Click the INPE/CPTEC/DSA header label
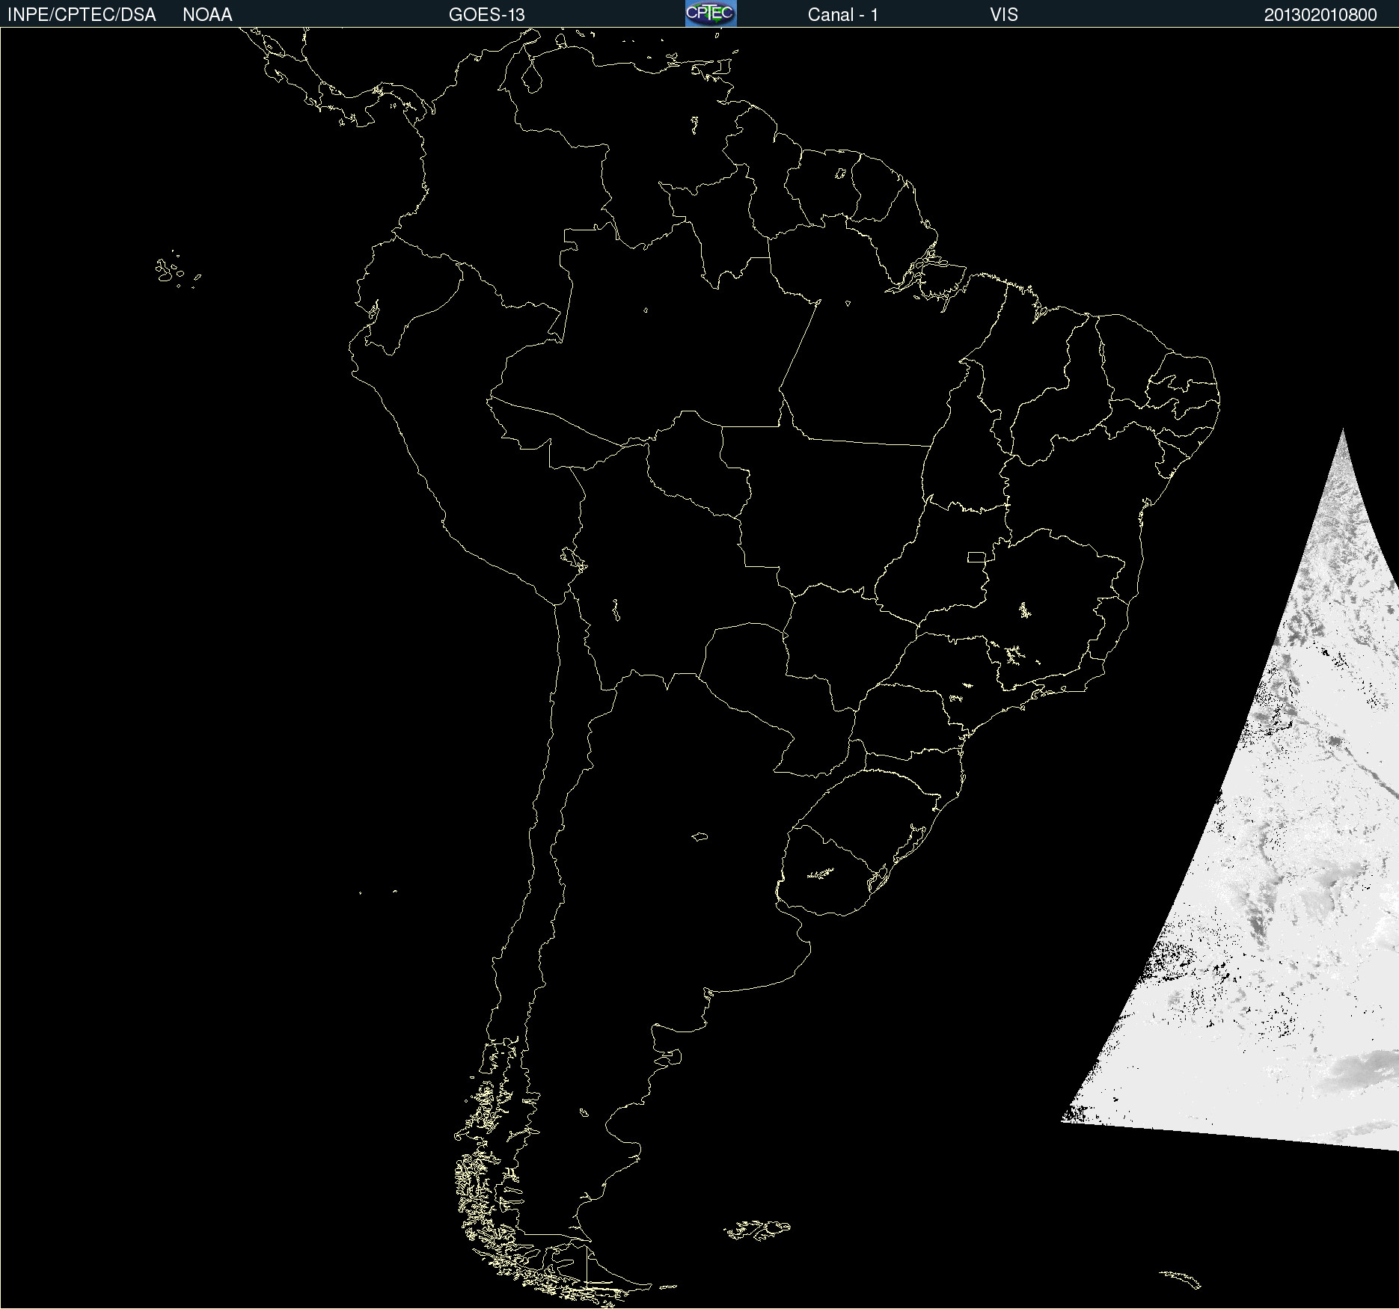Viewport: 1399px width, 1309px height. click(82, 15)
